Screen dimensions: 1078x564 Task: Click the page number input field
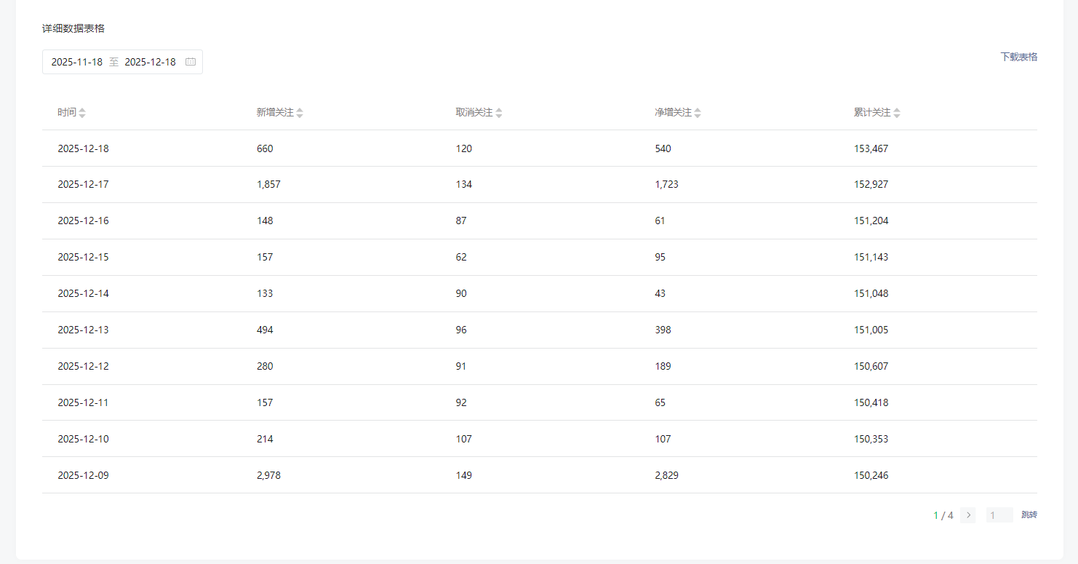click(x=999, y=515)
